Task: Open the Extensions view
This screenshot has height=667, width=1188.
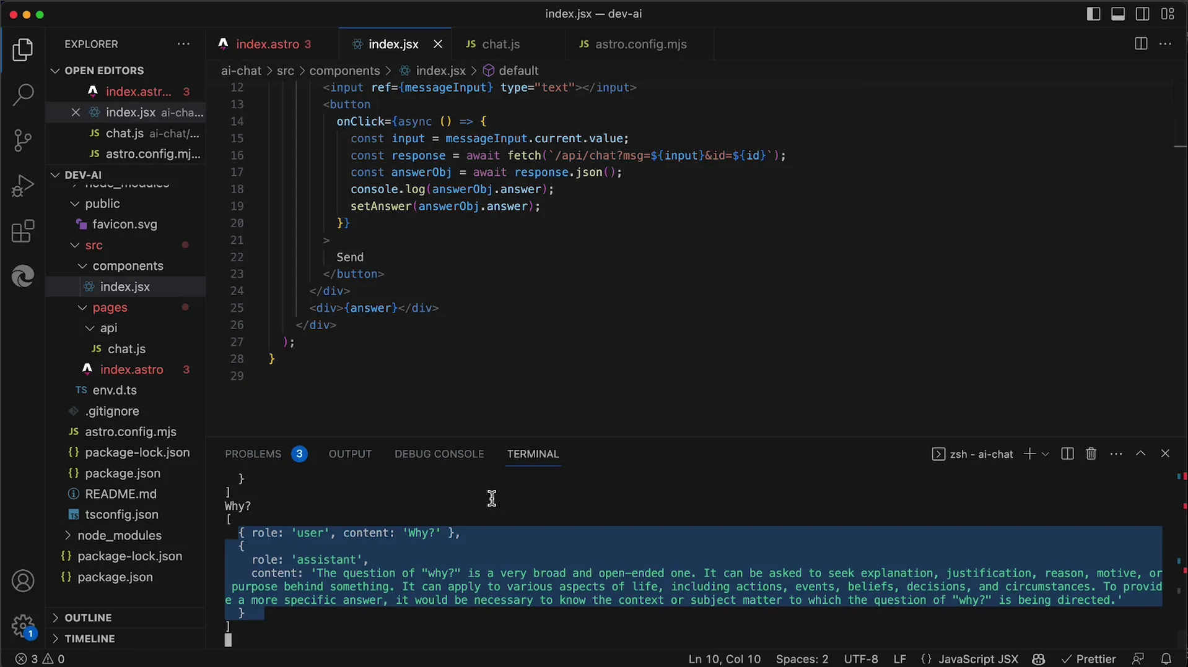Action: [x=23, y=231]
